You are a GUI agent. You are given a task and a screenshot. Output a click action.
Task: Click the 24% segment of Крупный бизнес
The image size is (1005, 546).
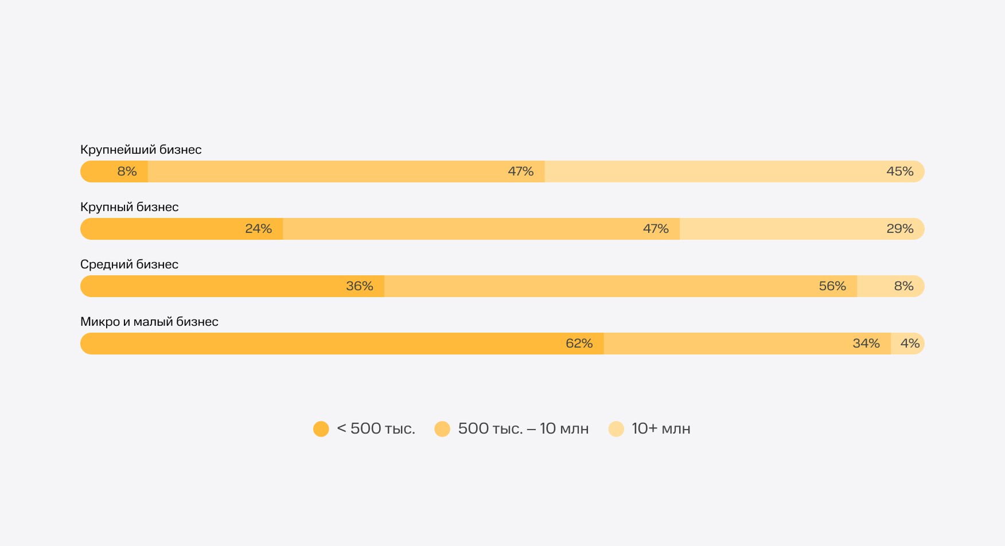click(x=181, y=229)
